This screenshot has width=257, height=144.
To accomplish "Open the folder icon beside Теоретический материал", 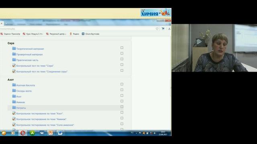I will click(14, 48).
